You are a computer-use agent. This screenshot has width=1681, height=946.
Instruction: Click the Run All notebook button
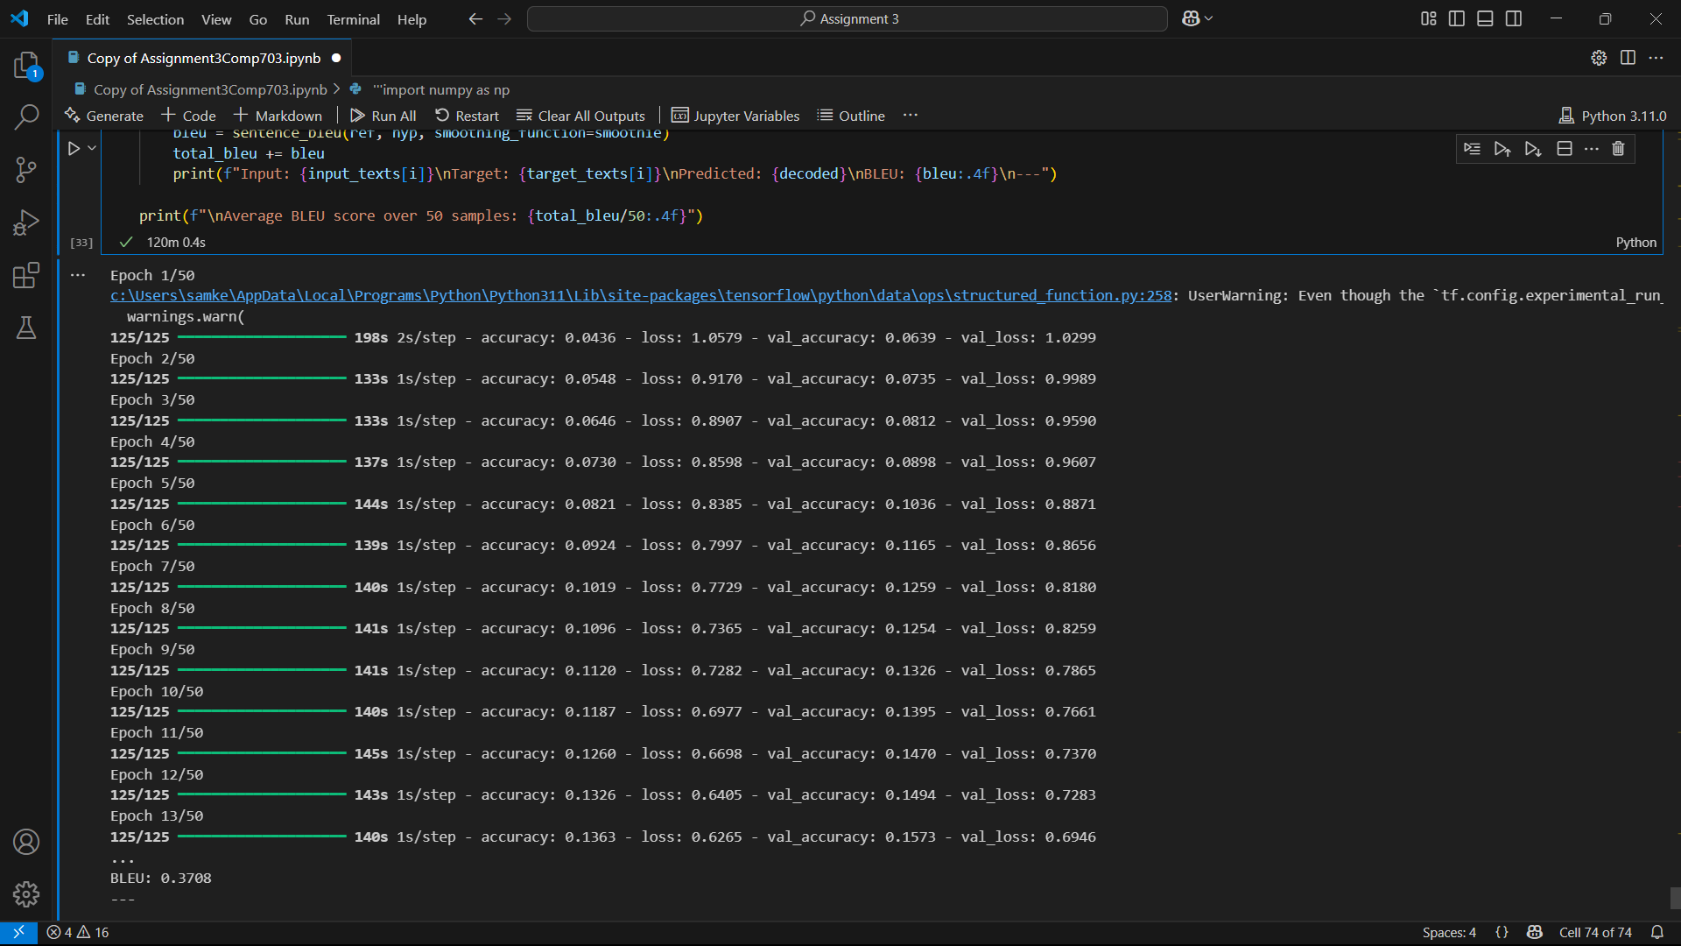(x=383, y=116)
